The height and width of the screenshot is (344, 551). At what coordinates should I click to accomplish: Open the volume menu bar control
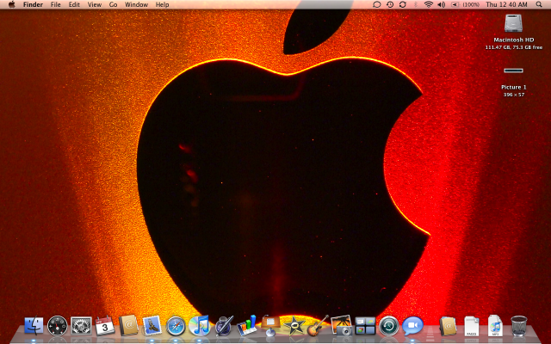(x=441, y=4)
